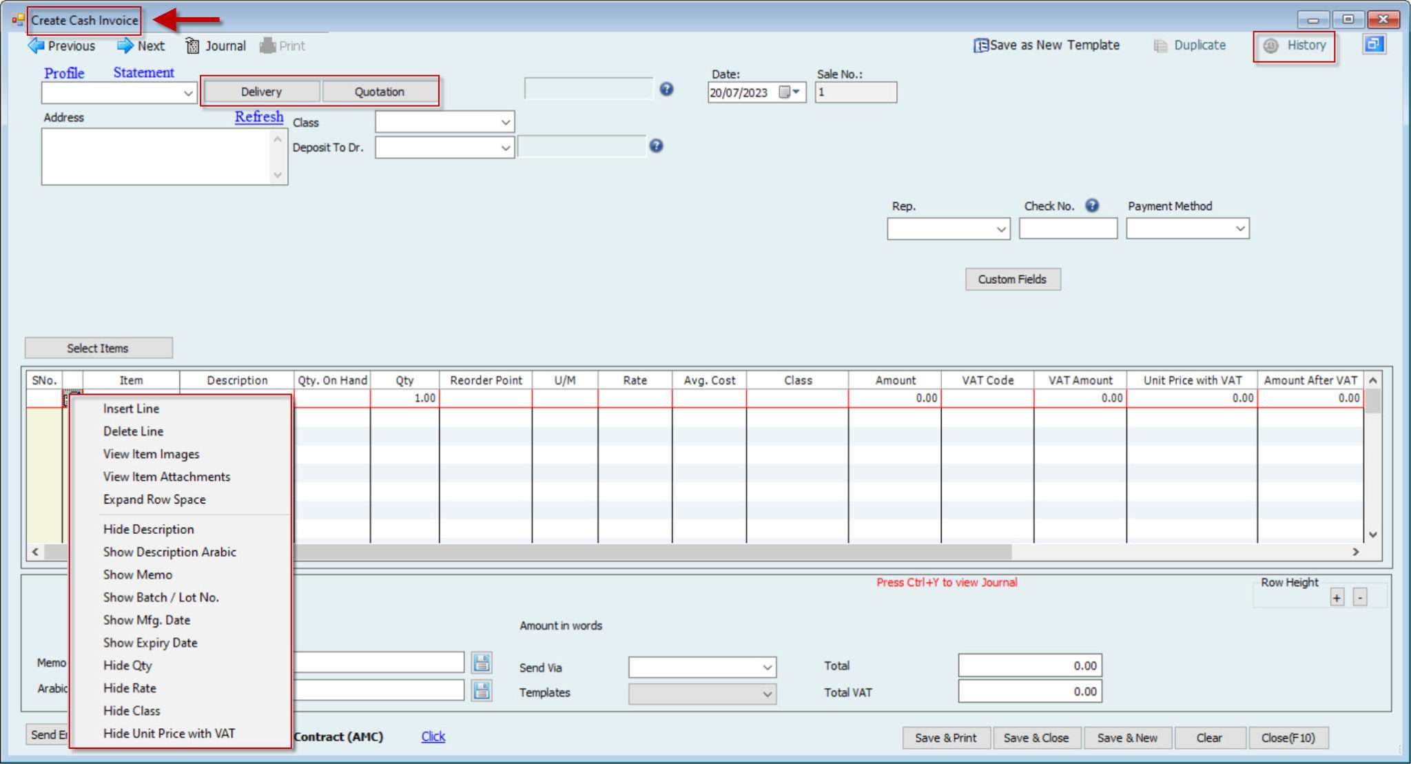Screen dimensions: 1411x764
Task: Click Save as New Template icon
Action: (980, 45)
